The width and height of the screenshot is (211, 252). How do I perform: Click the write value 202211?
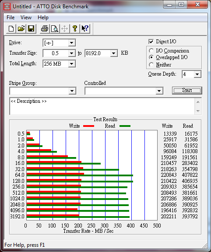click(x=169, y=216)
